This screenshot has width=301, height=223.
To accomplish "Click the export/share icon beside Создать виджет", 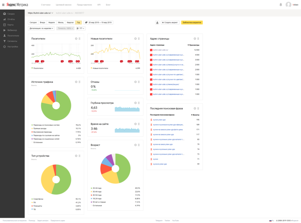I will coord(157,23).
